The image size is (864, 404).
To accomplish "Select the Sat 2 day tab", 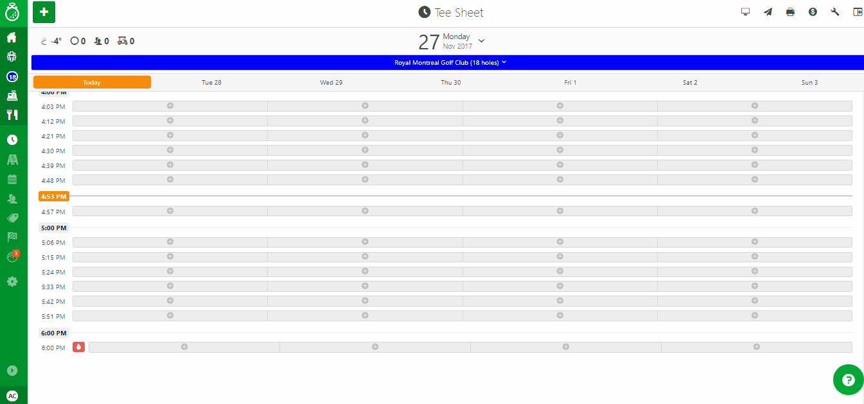I will pos(690,82).
